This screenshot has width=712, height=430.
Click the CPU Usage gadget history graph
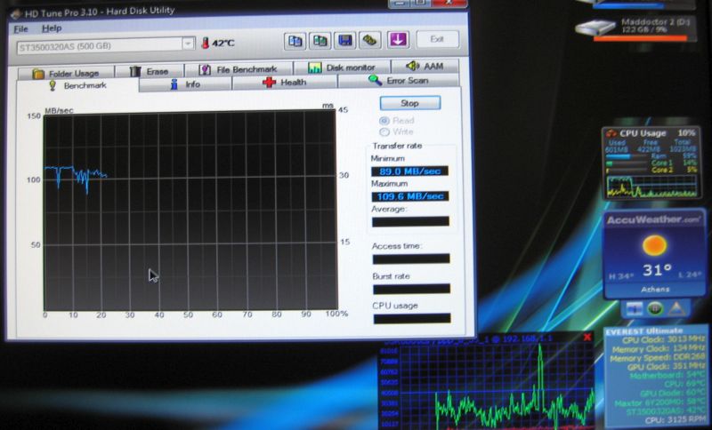[651, 186]
